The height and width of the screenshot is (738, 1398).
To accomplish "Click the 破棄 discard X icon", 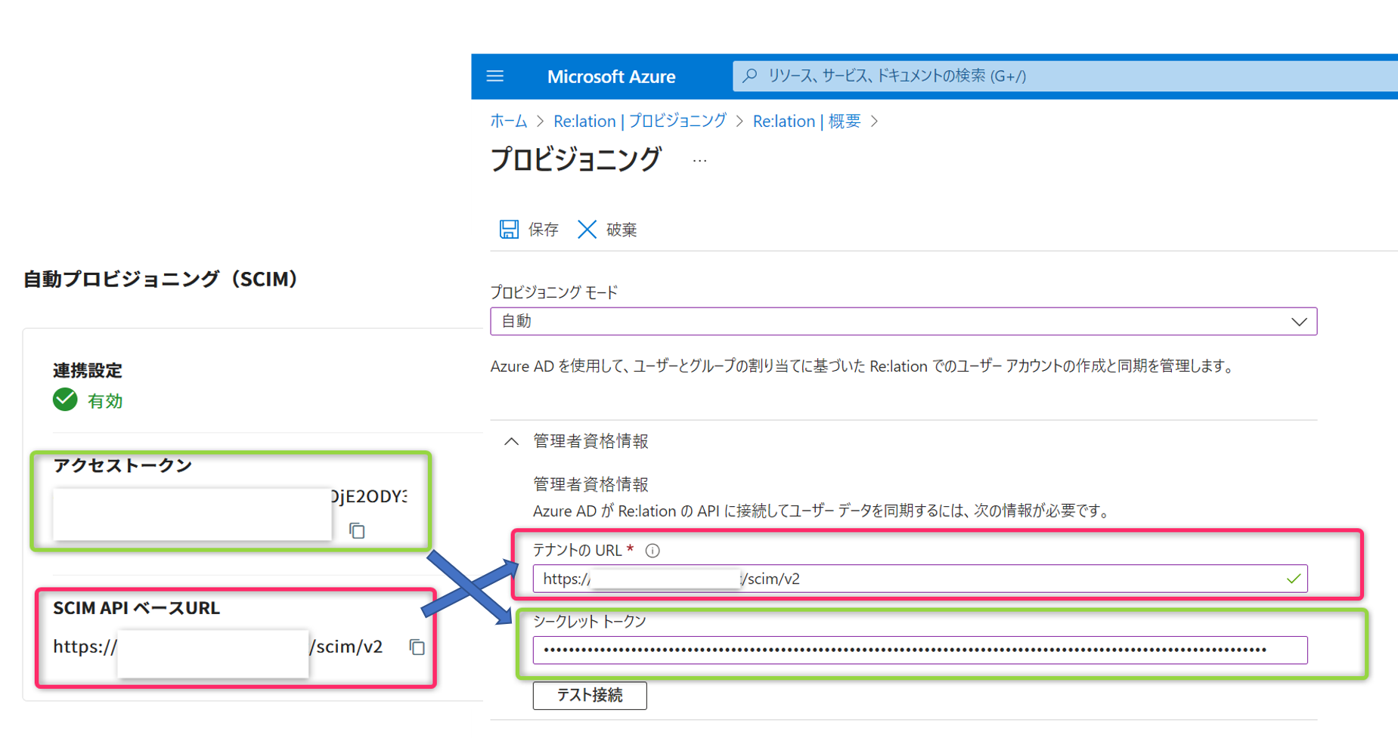I will [x=587, y=230].
